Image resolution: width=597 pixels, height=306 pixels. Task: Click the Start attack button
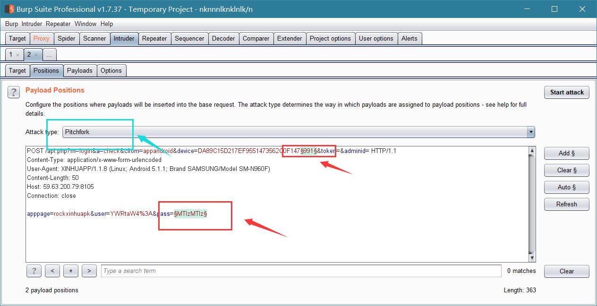click(567, 92)
